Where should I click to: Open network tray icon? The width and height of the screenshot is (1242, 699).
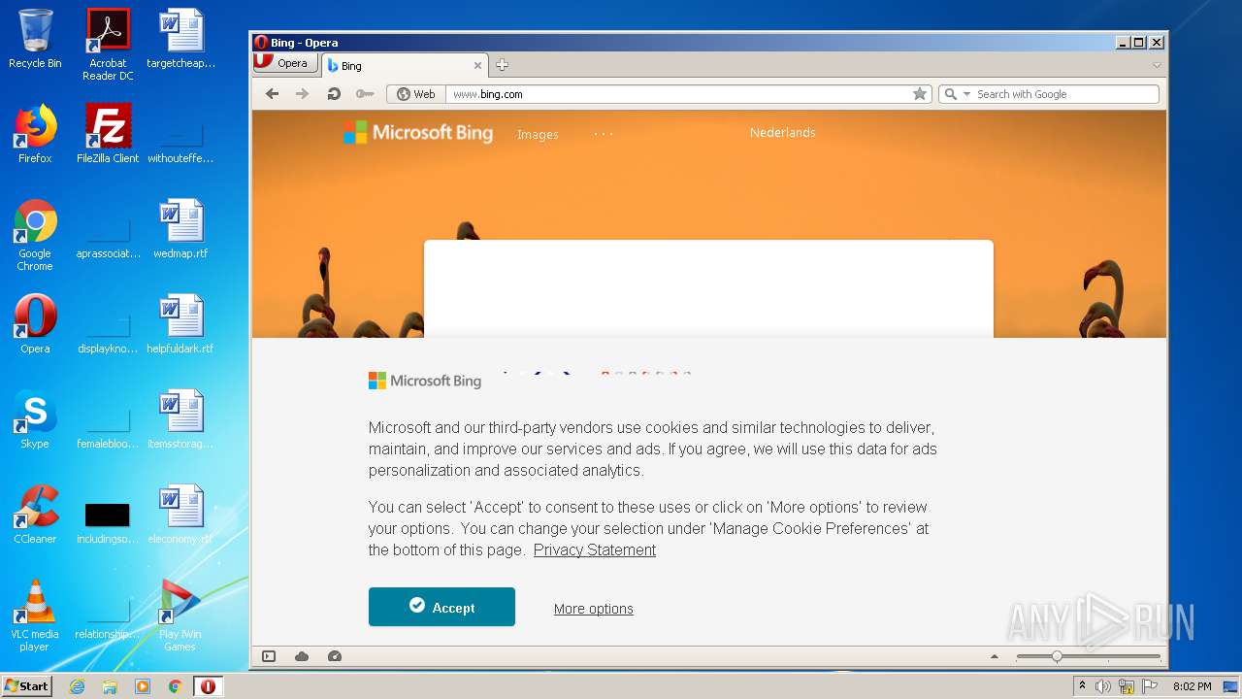[1127, 686]
